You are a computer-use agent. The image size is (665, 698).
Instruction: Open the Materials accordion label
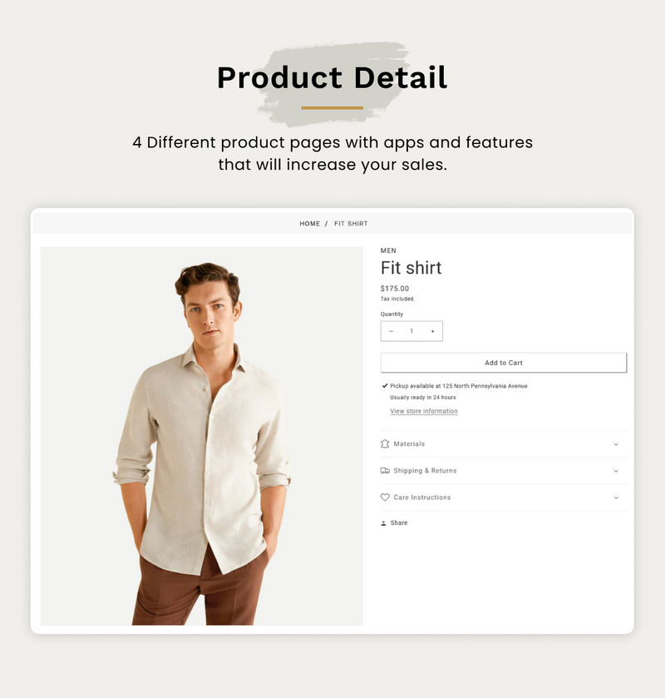point(409,443)
